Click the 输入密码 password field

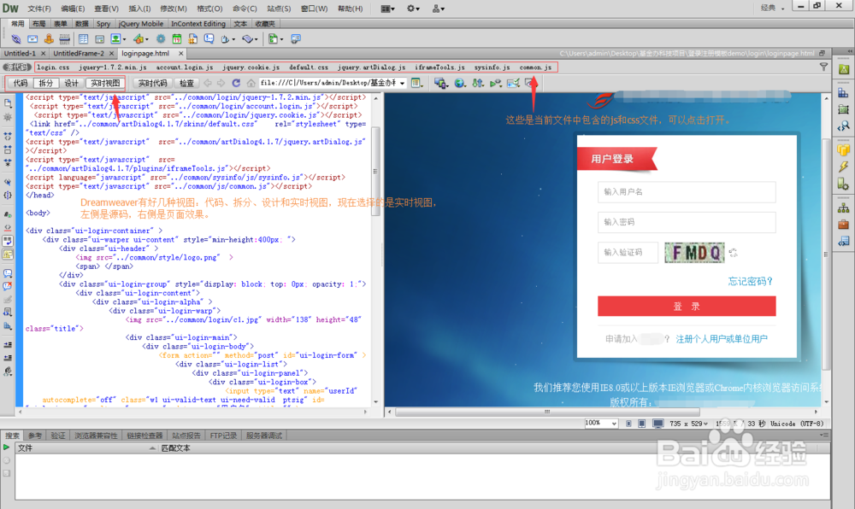[687, 221]
